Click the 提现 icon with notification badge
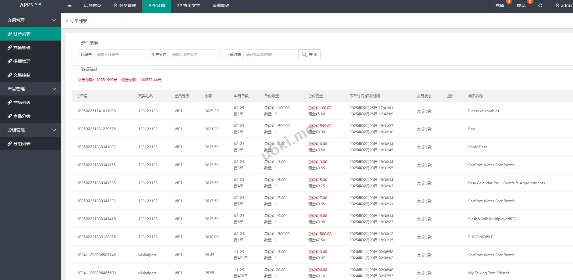The image size is (573, 280). pyautogui.click(x=521, y=5)
